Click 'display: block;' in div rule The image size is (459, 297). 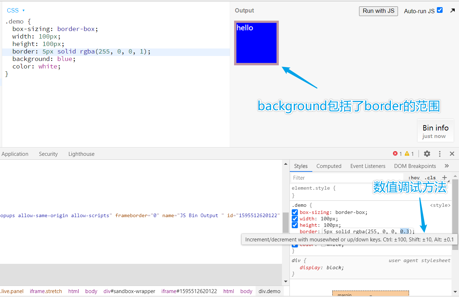click(322, 267)
